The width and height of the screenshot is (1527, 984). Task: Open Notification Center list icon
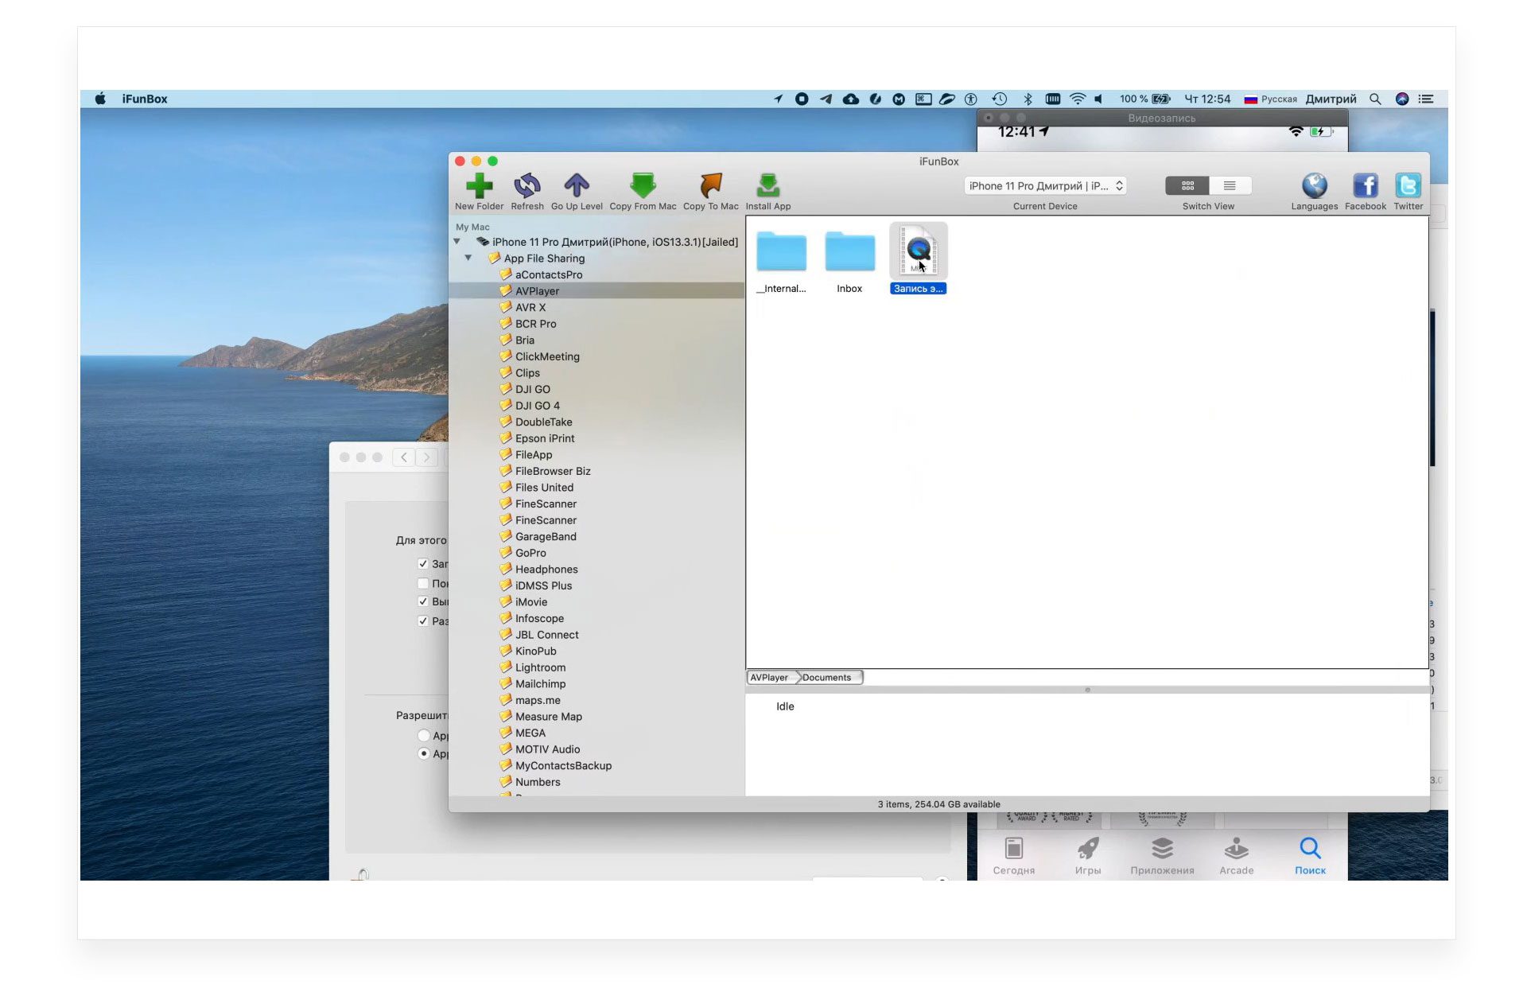1426,99
